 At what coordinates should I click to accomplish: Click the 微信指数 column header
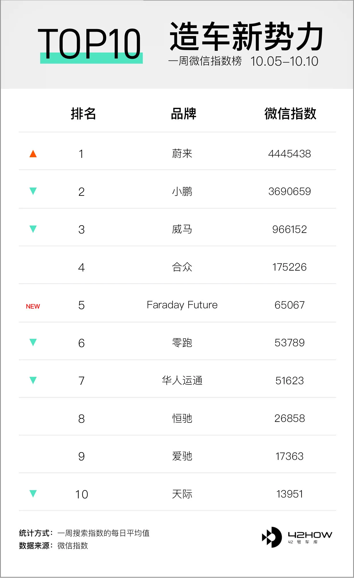[x=290, y=114]
